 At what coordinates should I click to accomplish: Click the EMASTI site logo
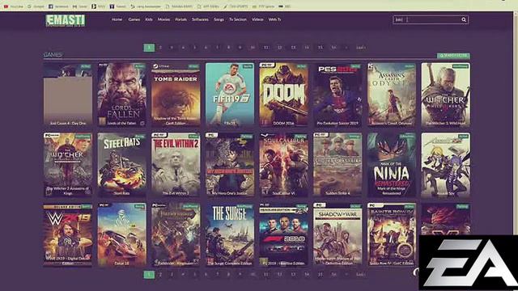[x=66, y=20]
